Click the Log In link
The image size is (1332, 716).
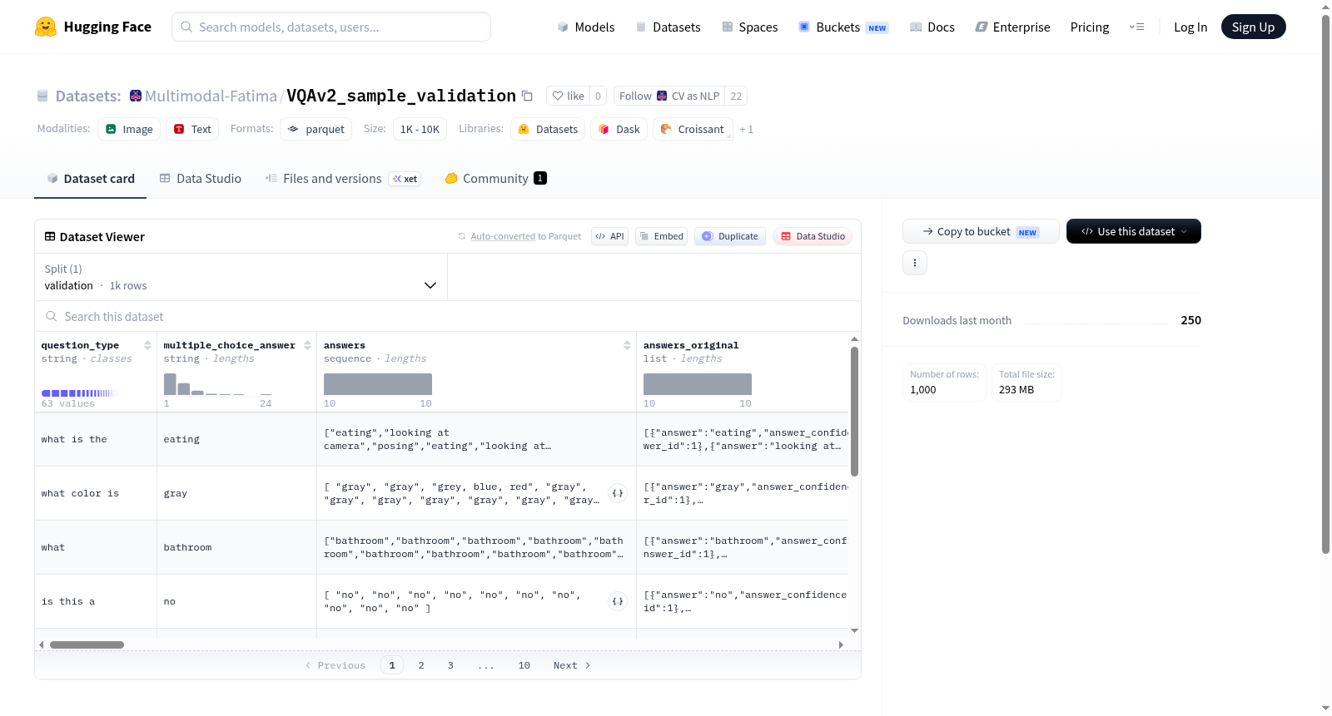tap(1190, 27)
